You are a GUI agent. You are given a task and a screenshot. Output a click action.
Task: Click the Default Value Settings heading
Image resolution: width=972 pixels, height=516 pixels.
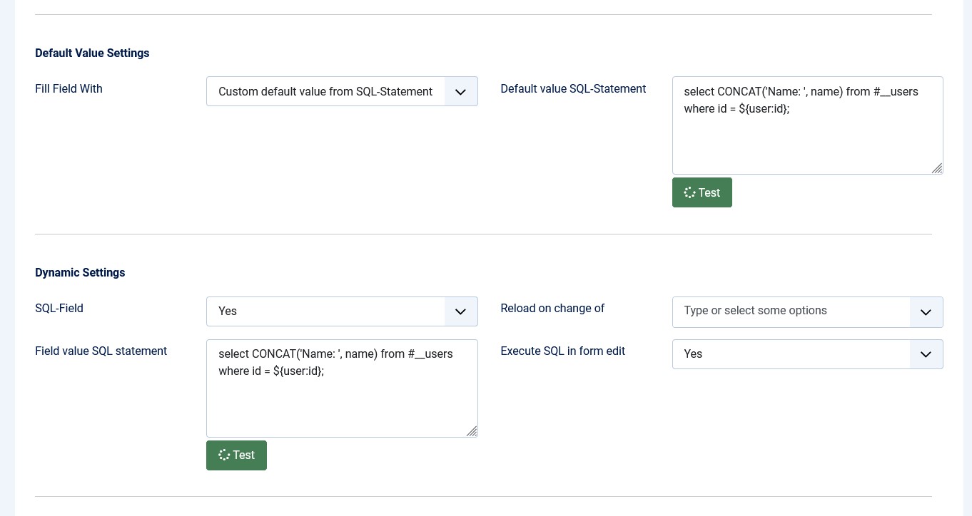[x=92, y=53]
